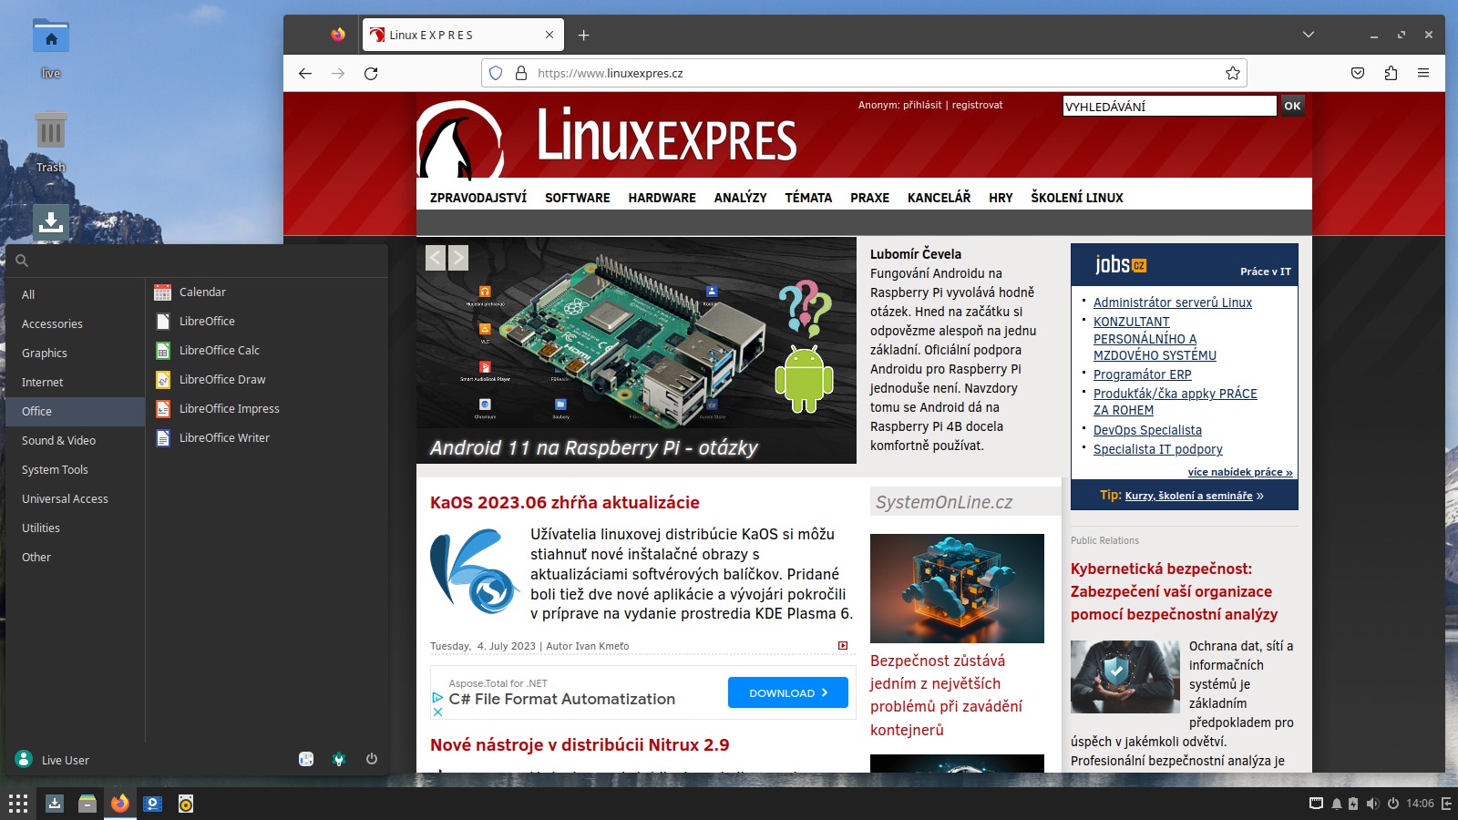
Task: Click the installer download icon in taskbar
Action: 55,804
